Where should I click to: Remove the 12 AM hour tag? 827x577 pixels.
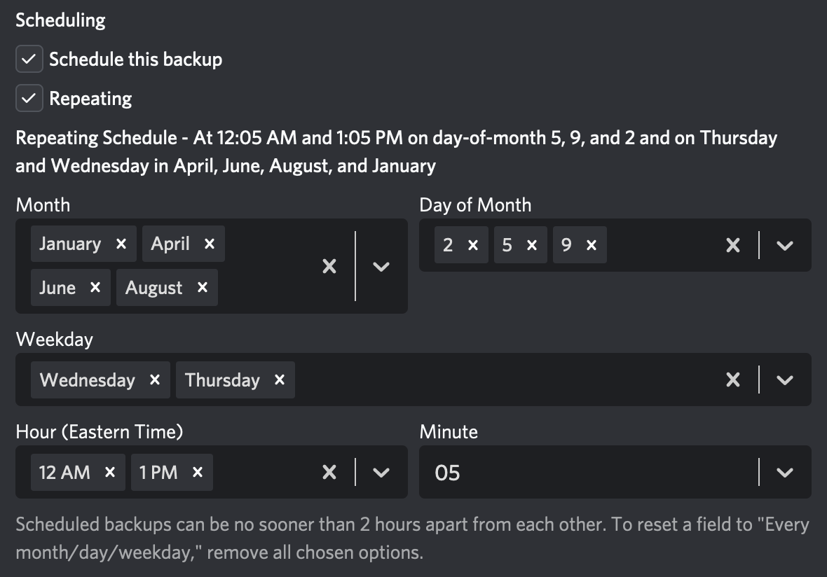110,472
